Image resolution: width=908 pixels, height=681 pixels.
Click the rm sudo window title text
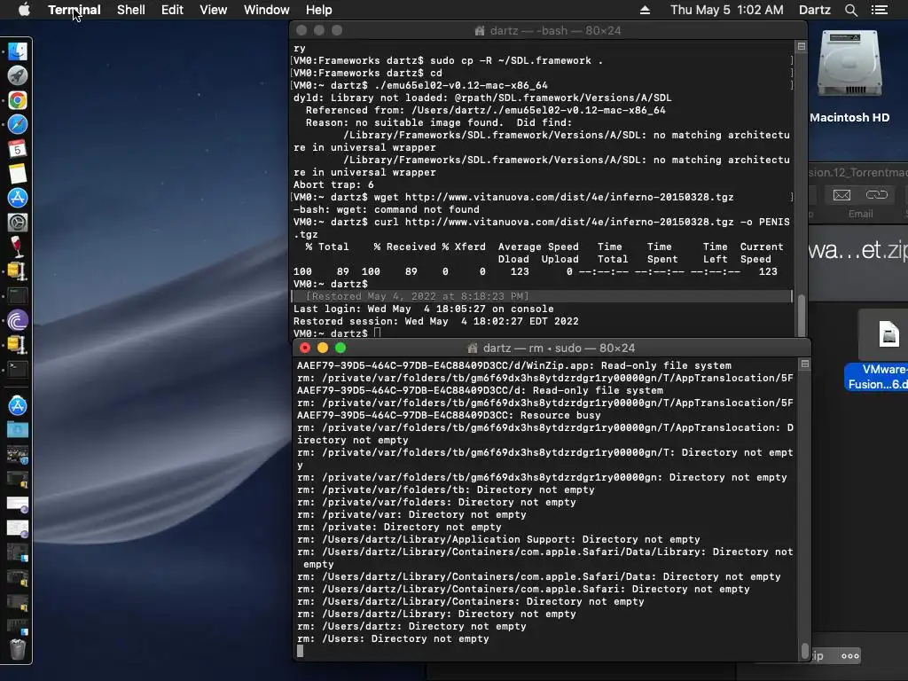(x=559, y=348)
